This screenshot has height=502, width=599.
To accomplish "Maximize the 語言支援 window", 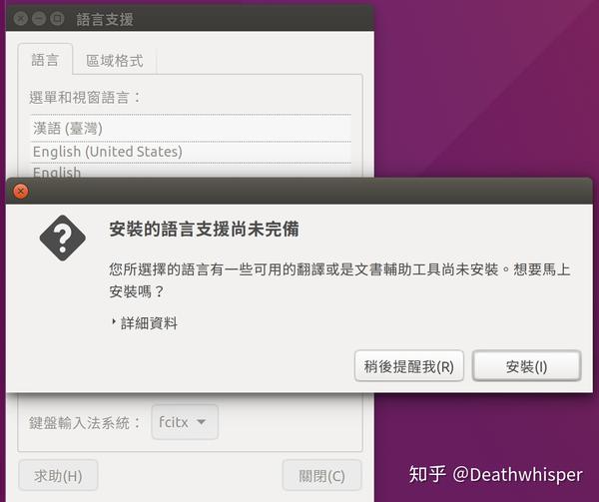I will pyautogui.click(x=57, y=18).
